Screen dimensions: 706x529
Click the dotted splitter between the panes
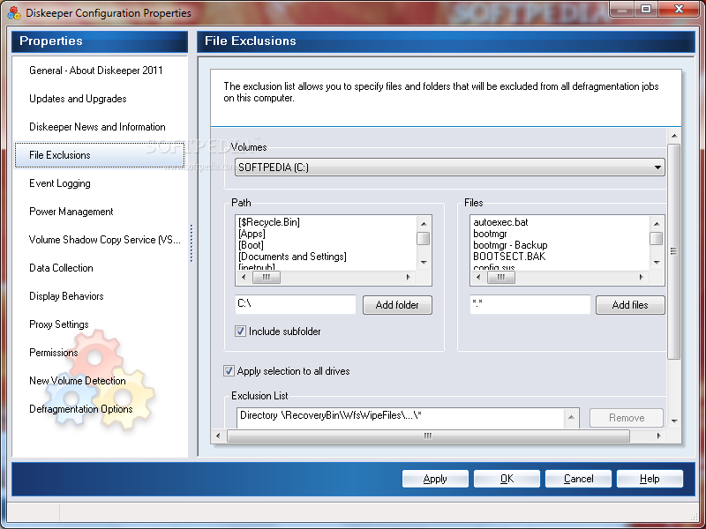(192, 243)
